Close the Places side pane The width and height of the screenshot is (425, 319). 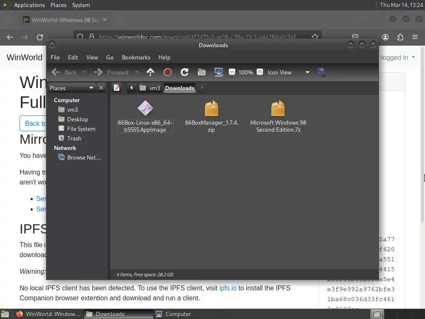pyautogui.click(x=101, y=88)
